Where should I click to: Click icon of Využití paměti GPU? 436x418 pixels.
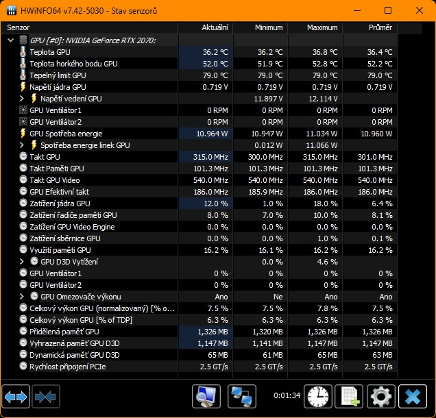pos(23,249)
